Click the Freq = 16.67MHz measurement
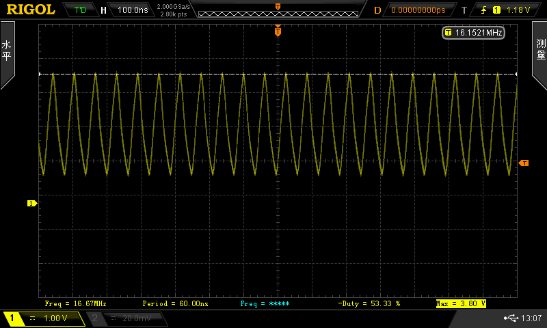 pos(75,303)
